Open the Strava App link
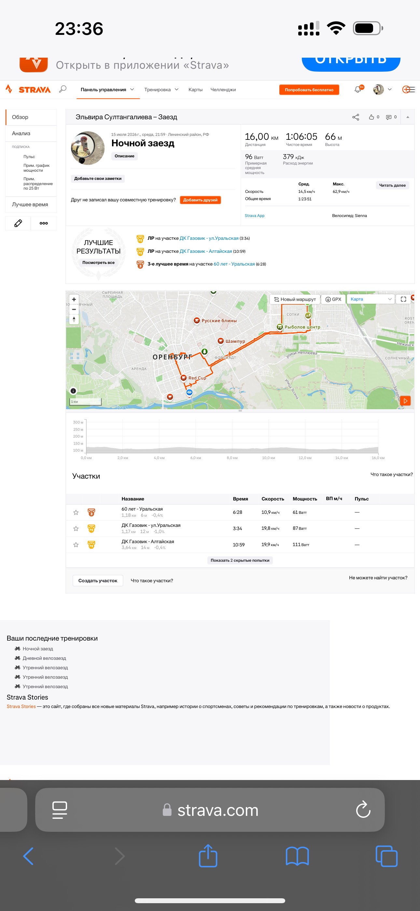 (255, 216)
